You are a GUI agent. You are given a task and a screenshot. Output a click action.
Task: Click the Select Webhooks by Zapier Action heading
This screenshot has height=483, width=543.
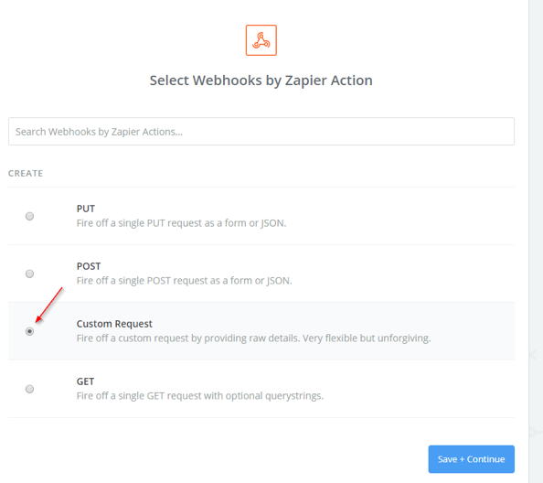coord(261,80)
